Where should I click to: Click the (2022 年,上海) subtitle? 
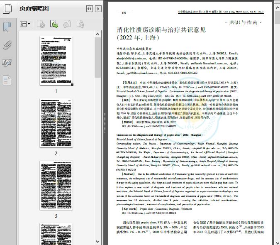[x=138, y=38]
